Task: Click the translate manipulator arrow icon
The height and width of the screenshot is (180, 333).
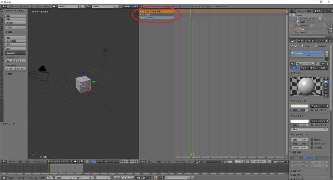Action: [95, 162]
